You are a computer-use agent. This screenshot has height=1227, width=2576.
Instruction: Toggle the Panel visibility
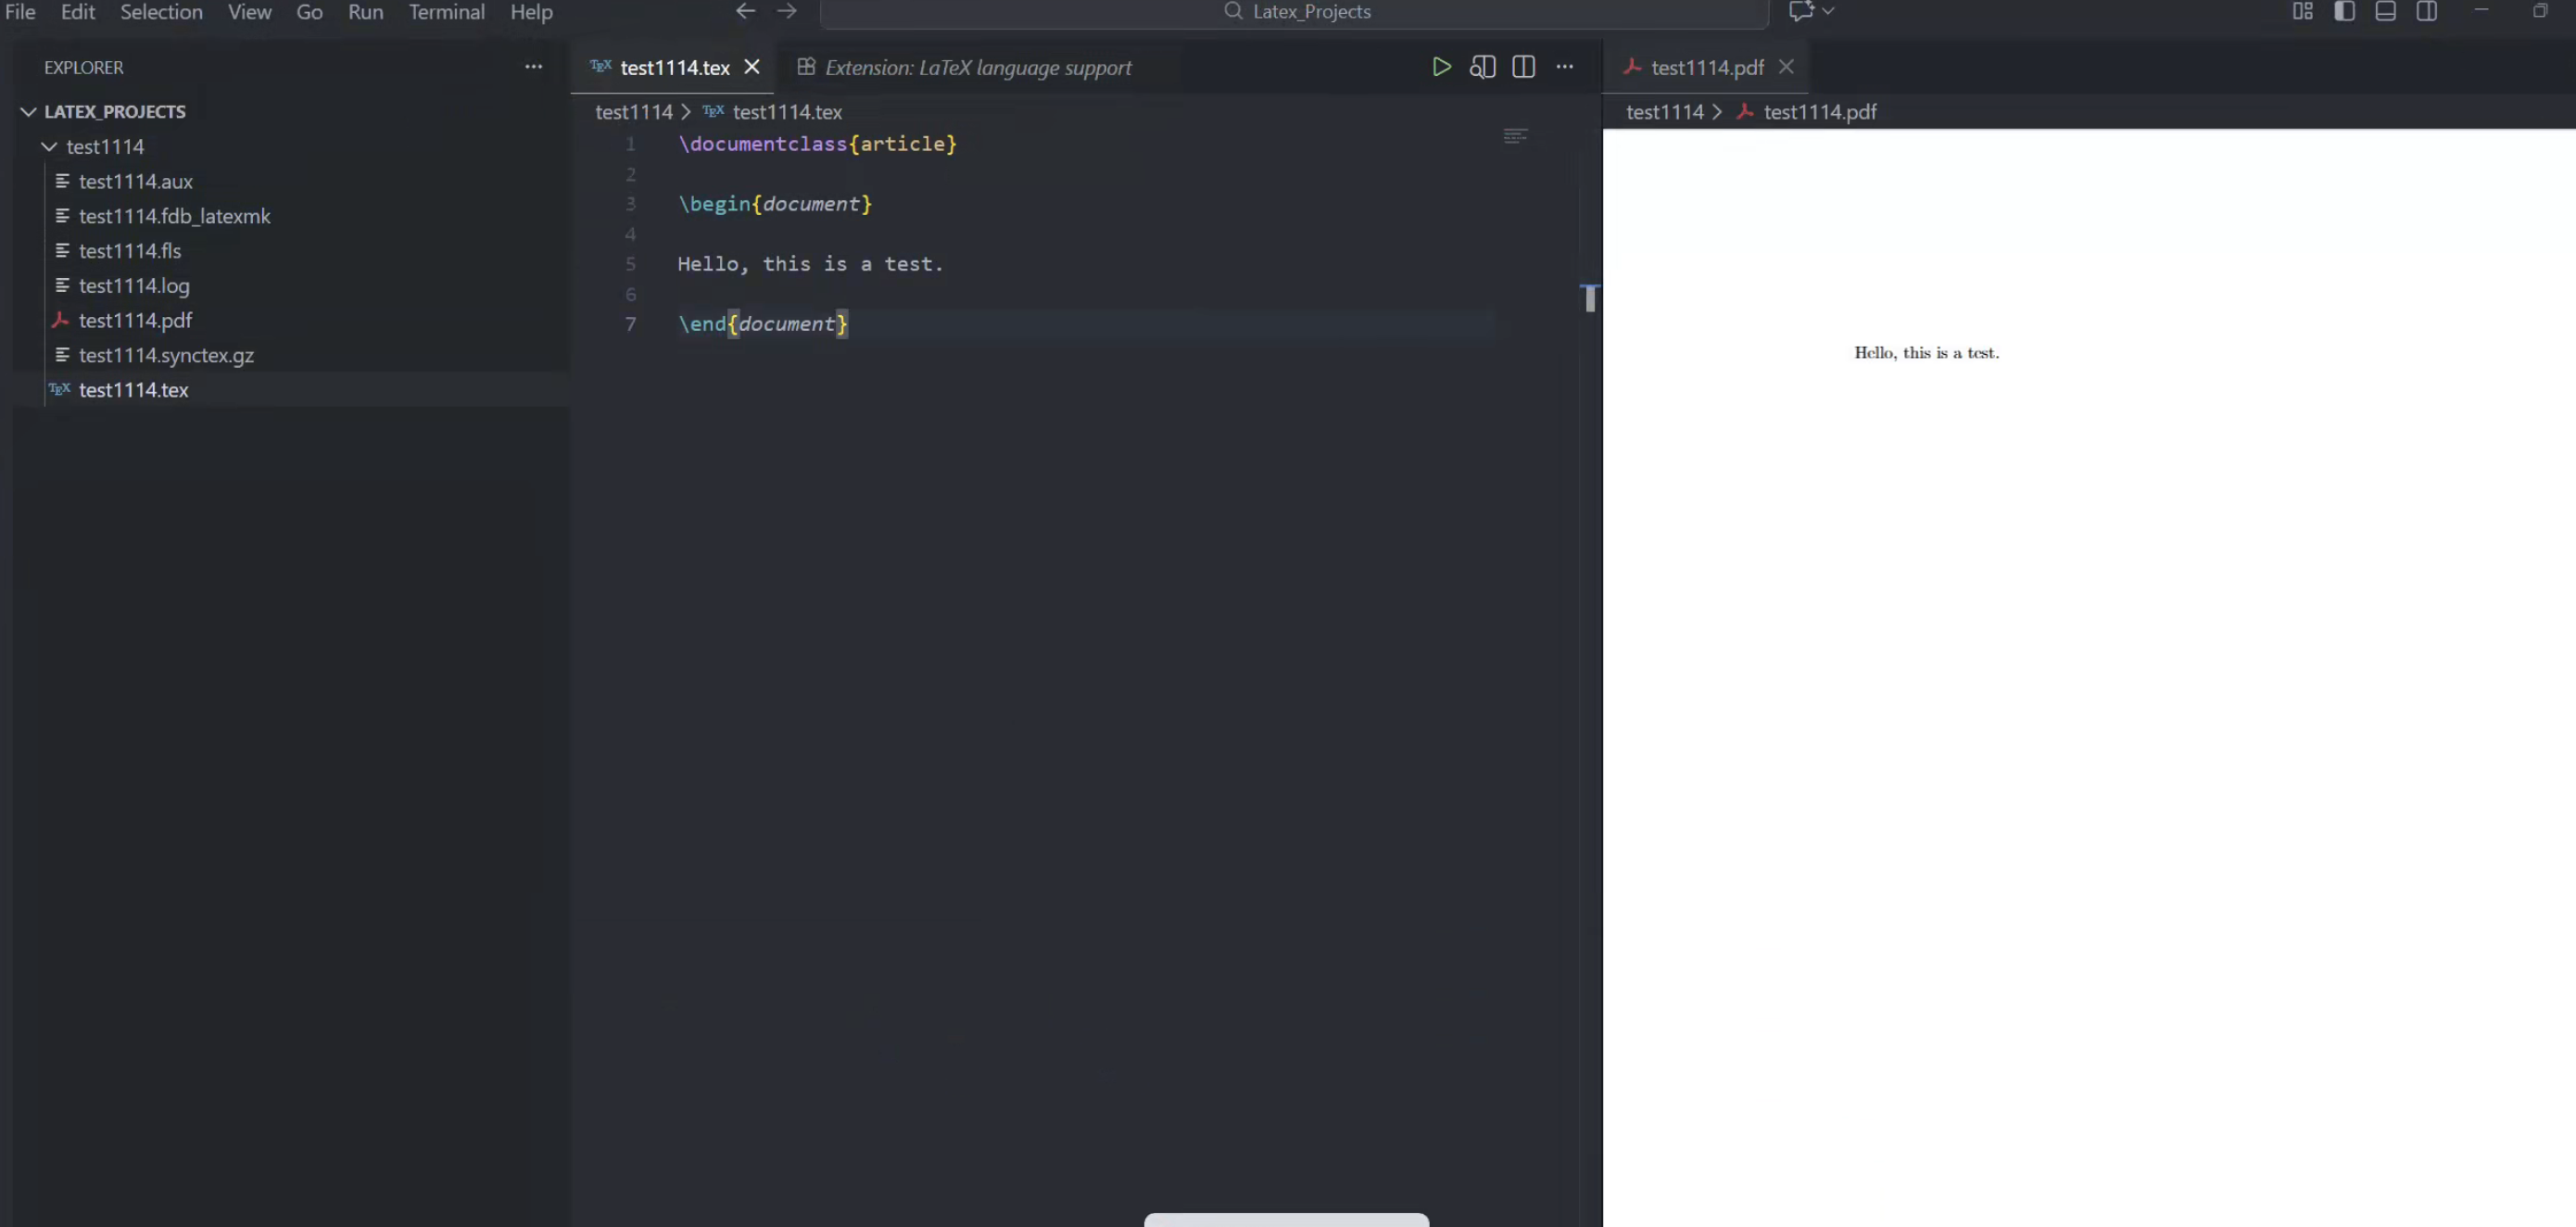2387,11
